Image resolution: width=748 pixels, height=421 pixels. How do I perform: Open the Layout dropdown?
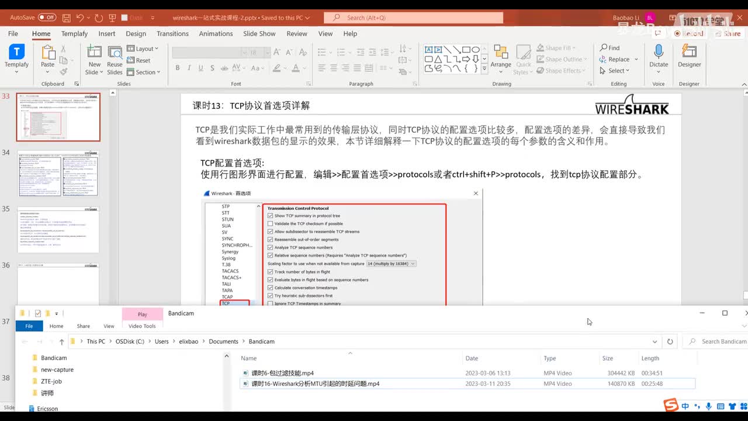(x=143, y=49)
